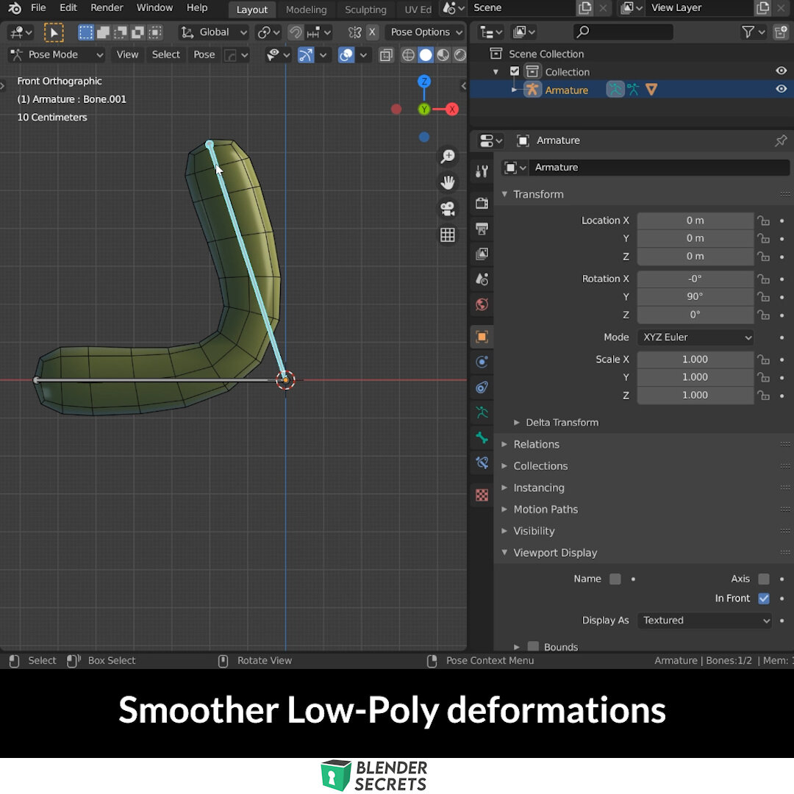
Task: Open the Pose Mode dropdown
Action: (x=57, y=54)
